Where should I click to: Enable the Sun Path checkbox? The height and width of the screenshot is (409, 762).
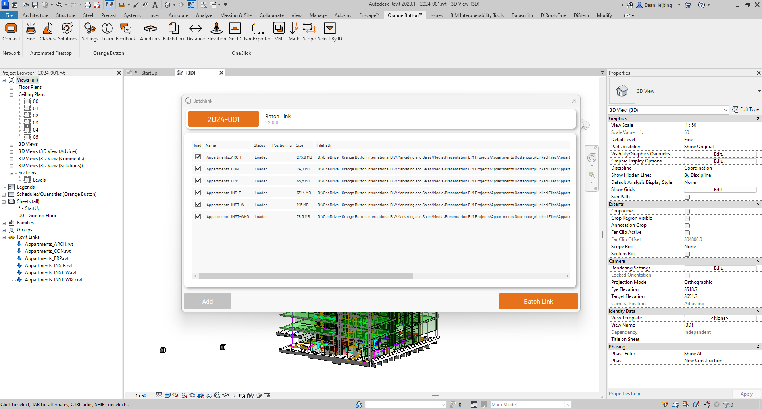click(687, 197)
